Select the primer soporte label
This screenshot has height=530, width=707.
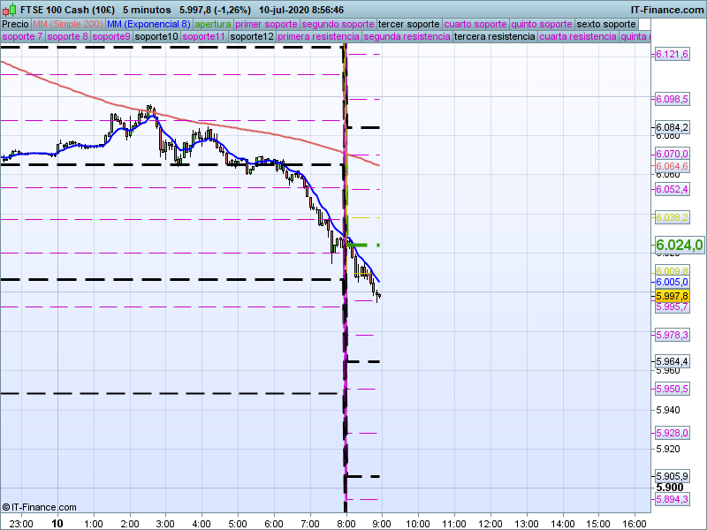pos(267,24)
